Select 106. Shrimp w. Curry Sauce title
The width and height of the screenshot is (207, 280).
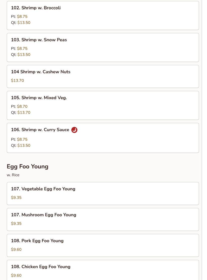pos(40,130)
